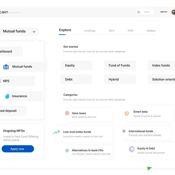This screenshot has height=175, width=175.
Task: Click the Insurance droplet icon
Action: coord(7,96)
